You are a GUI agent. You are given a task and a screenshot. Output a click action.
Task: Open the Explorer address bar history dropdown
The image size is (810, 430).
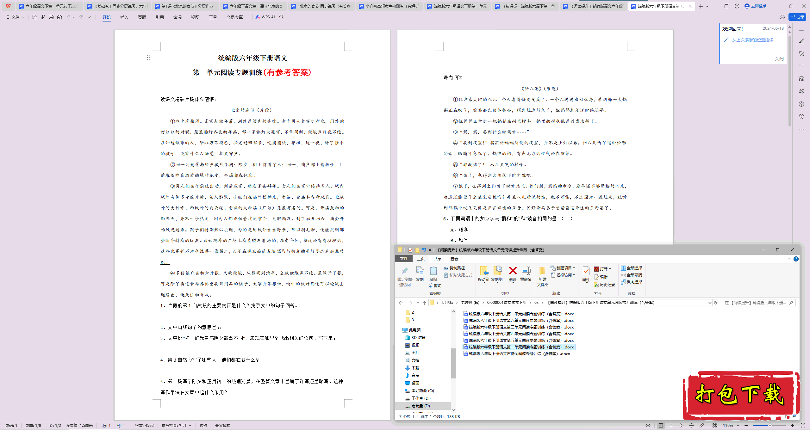click(x=710, y=303)
